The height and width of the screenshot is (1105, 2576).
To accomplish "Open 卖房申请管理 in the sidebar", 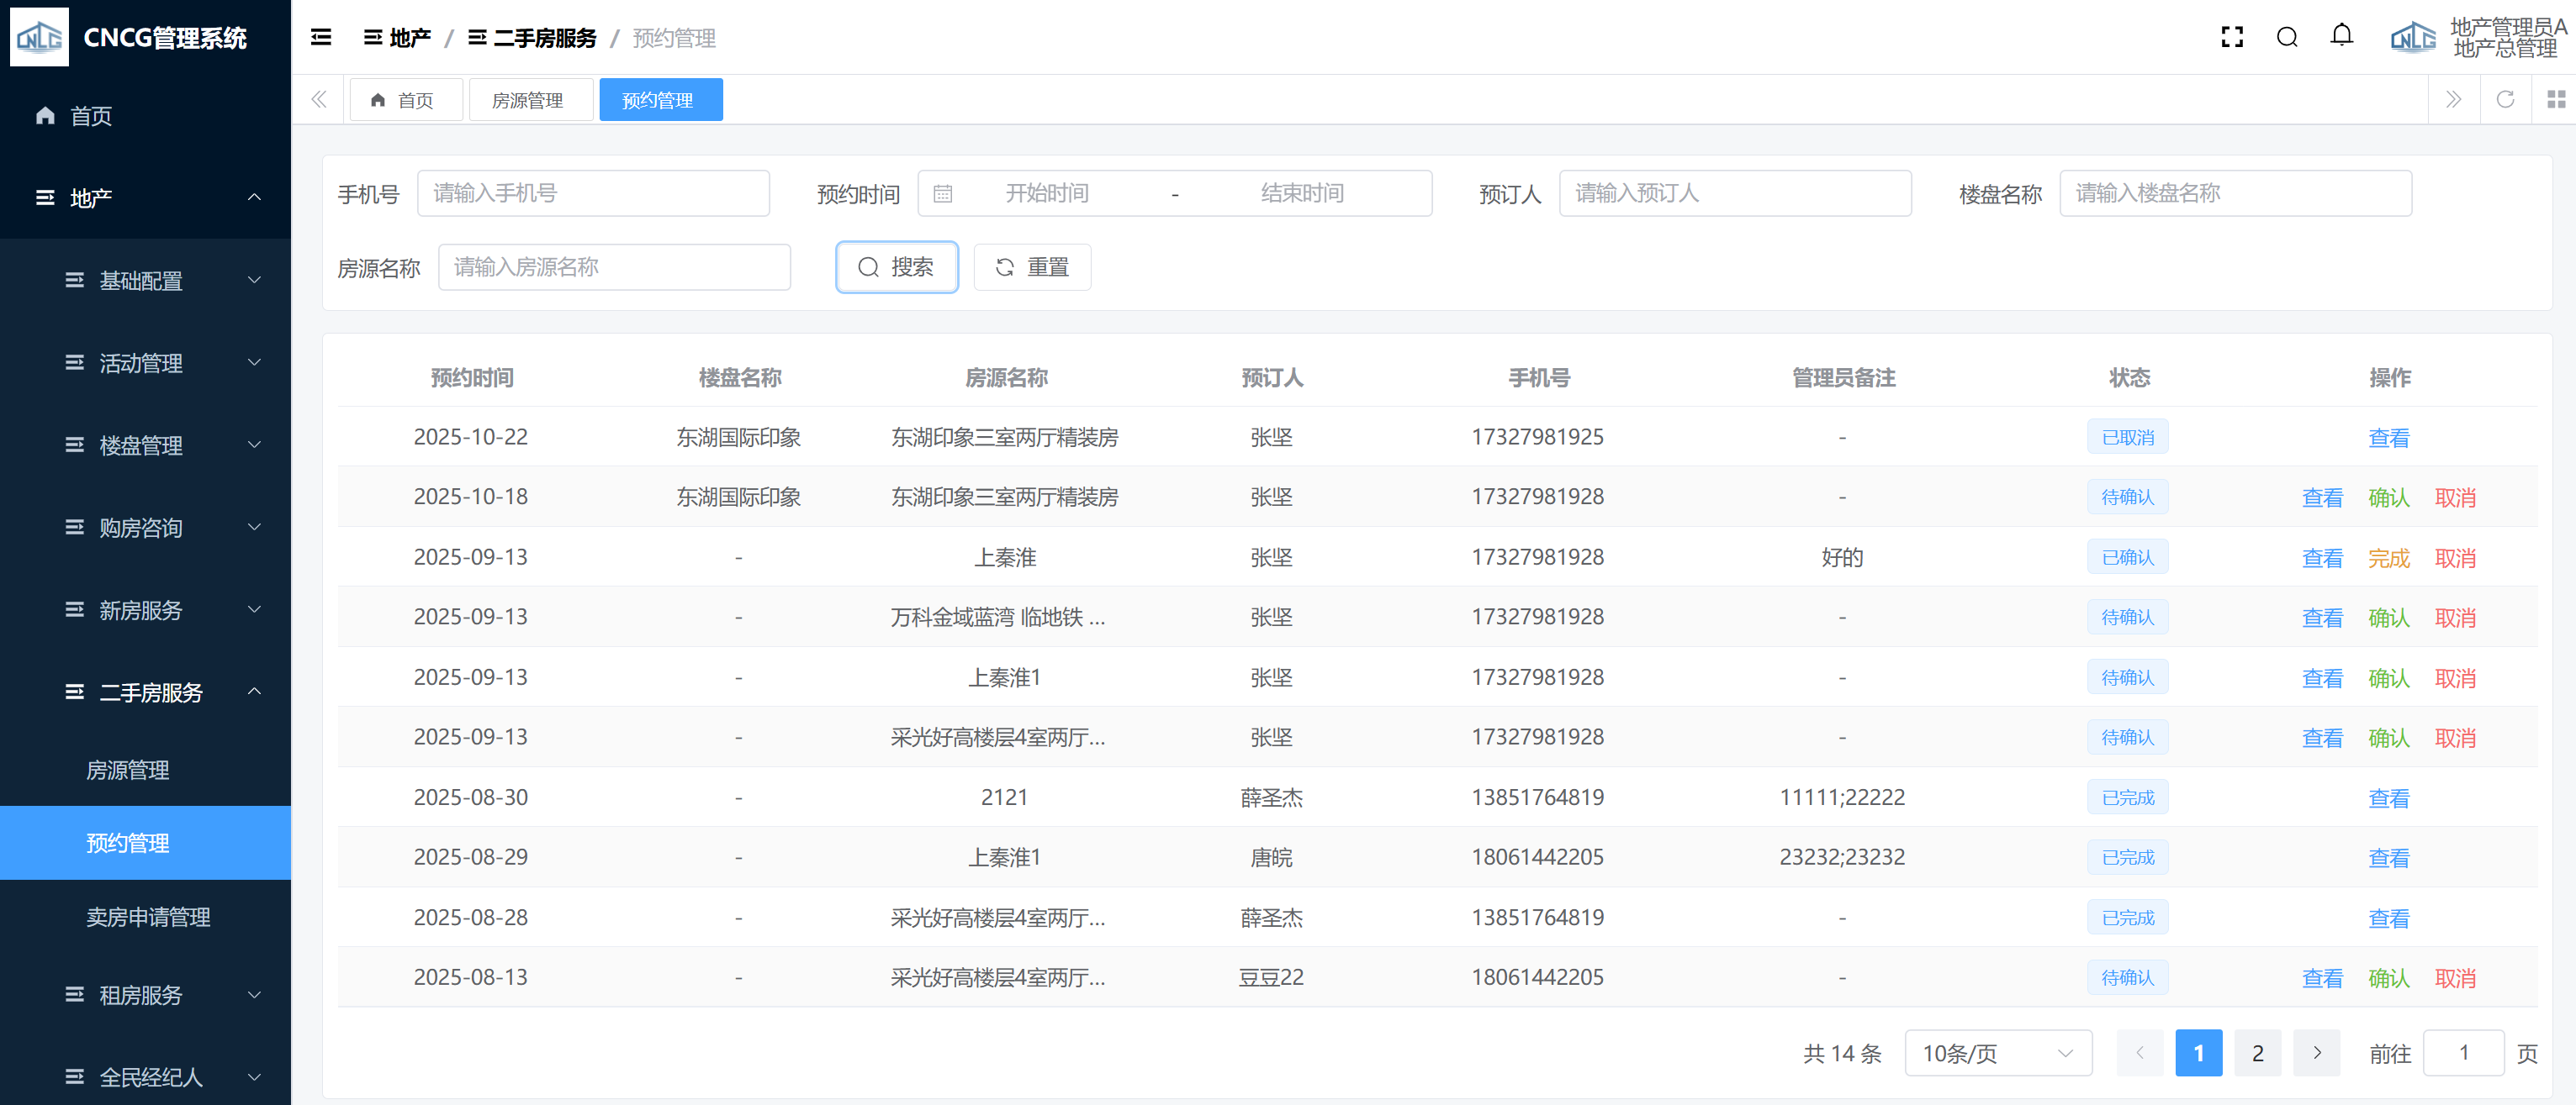I will 148,917.
